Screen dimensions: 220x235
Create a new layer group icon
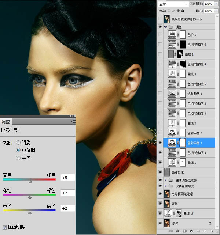198,231
